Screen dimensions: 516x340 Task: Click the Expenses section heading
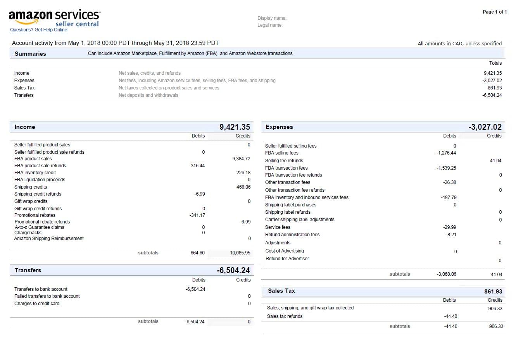pyautogui.click(x=279, y=127)
